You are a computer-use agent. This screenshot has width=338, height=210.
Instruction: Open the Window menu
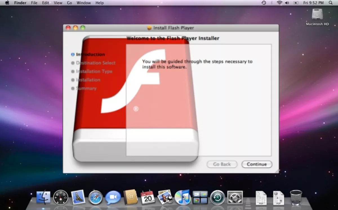point(84,3)
